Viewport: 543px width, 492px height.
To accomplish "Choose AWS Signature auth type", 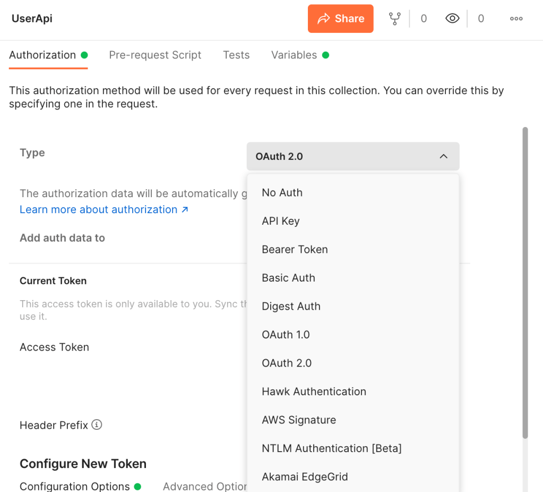I will click(299, 420).
